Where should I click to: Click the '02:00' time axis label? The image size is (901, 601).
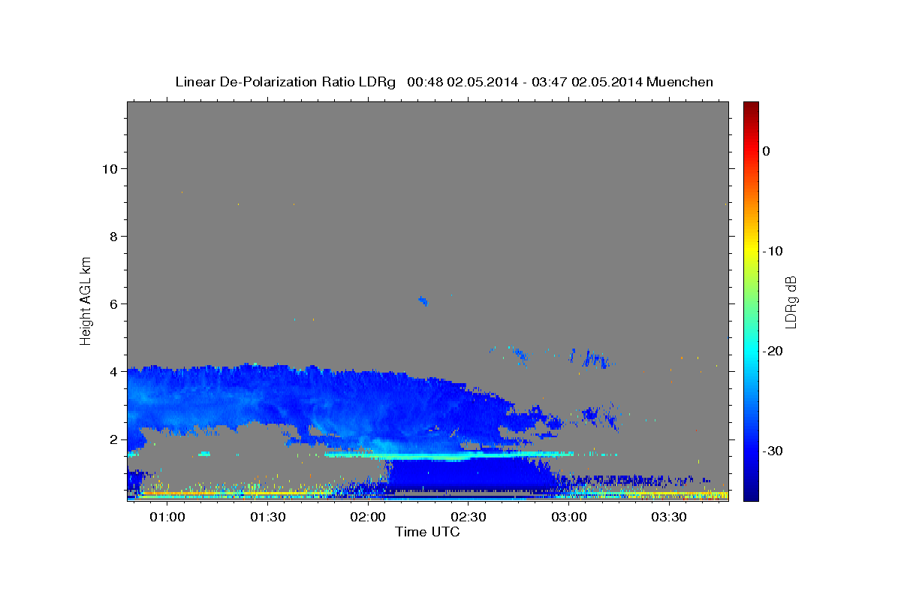368,518
